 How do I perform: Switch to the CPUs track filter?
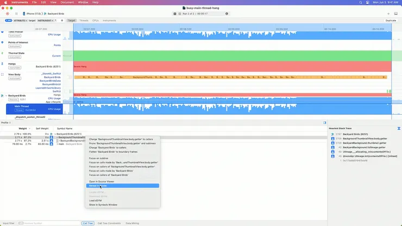(96, 21)
